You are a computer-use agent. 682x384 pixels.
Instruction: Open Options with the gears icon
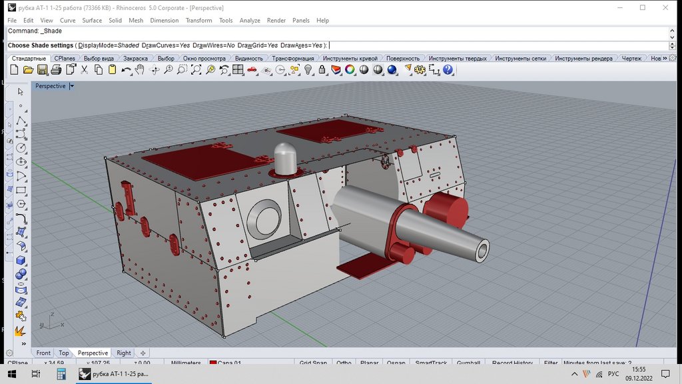(420, 69)
